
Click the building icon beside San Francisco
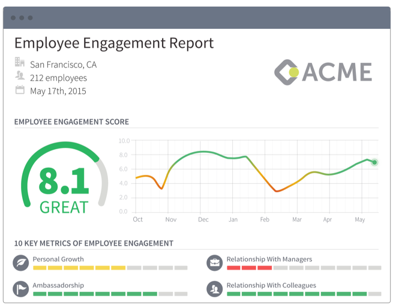20,62
